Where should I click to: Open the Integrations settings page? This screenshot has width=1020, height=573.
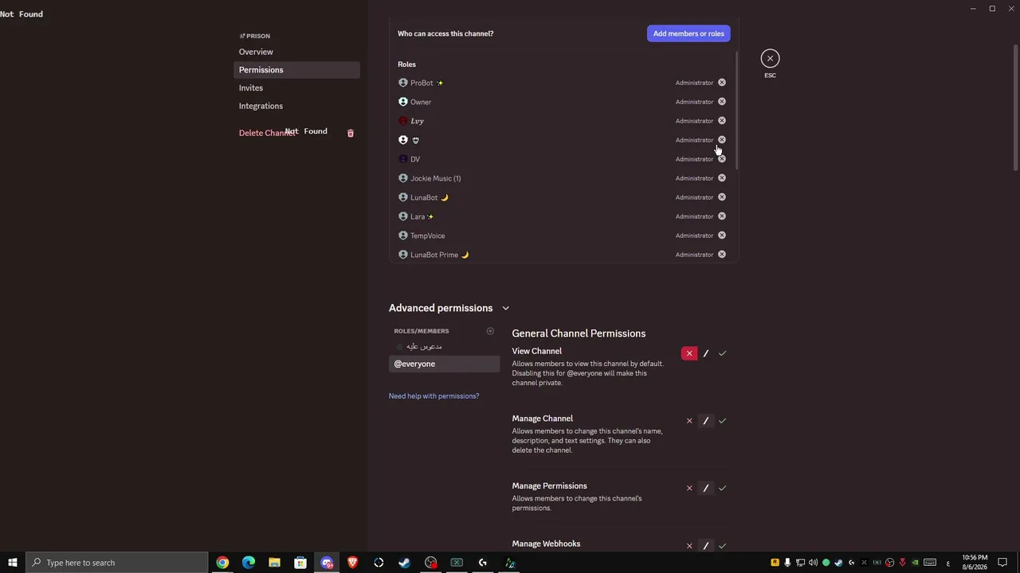point(296,106)
